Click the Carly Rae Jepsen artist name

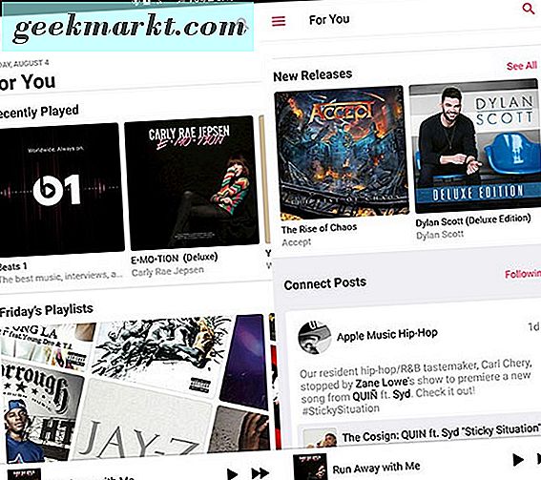tap(168, 272)
